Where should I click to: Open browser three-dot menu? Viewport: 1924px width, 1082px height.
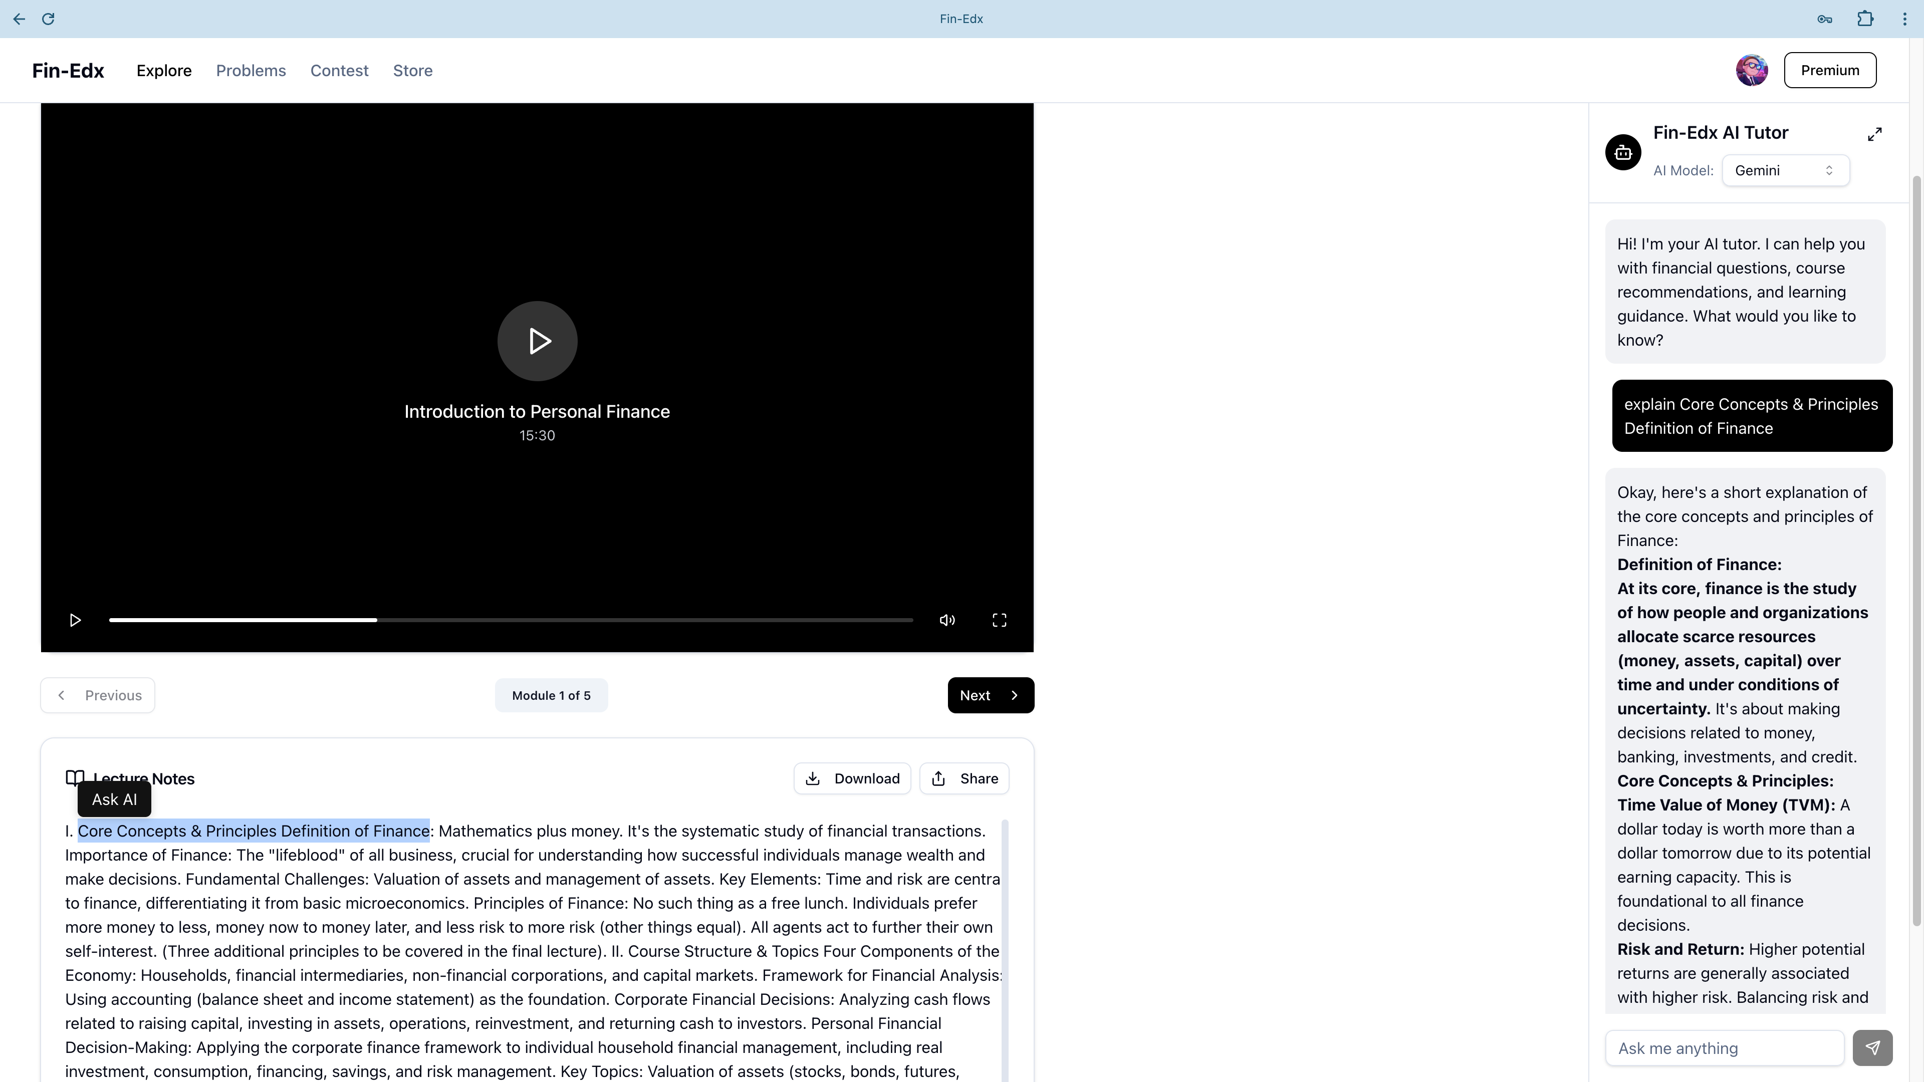(x=1904, y=20)
